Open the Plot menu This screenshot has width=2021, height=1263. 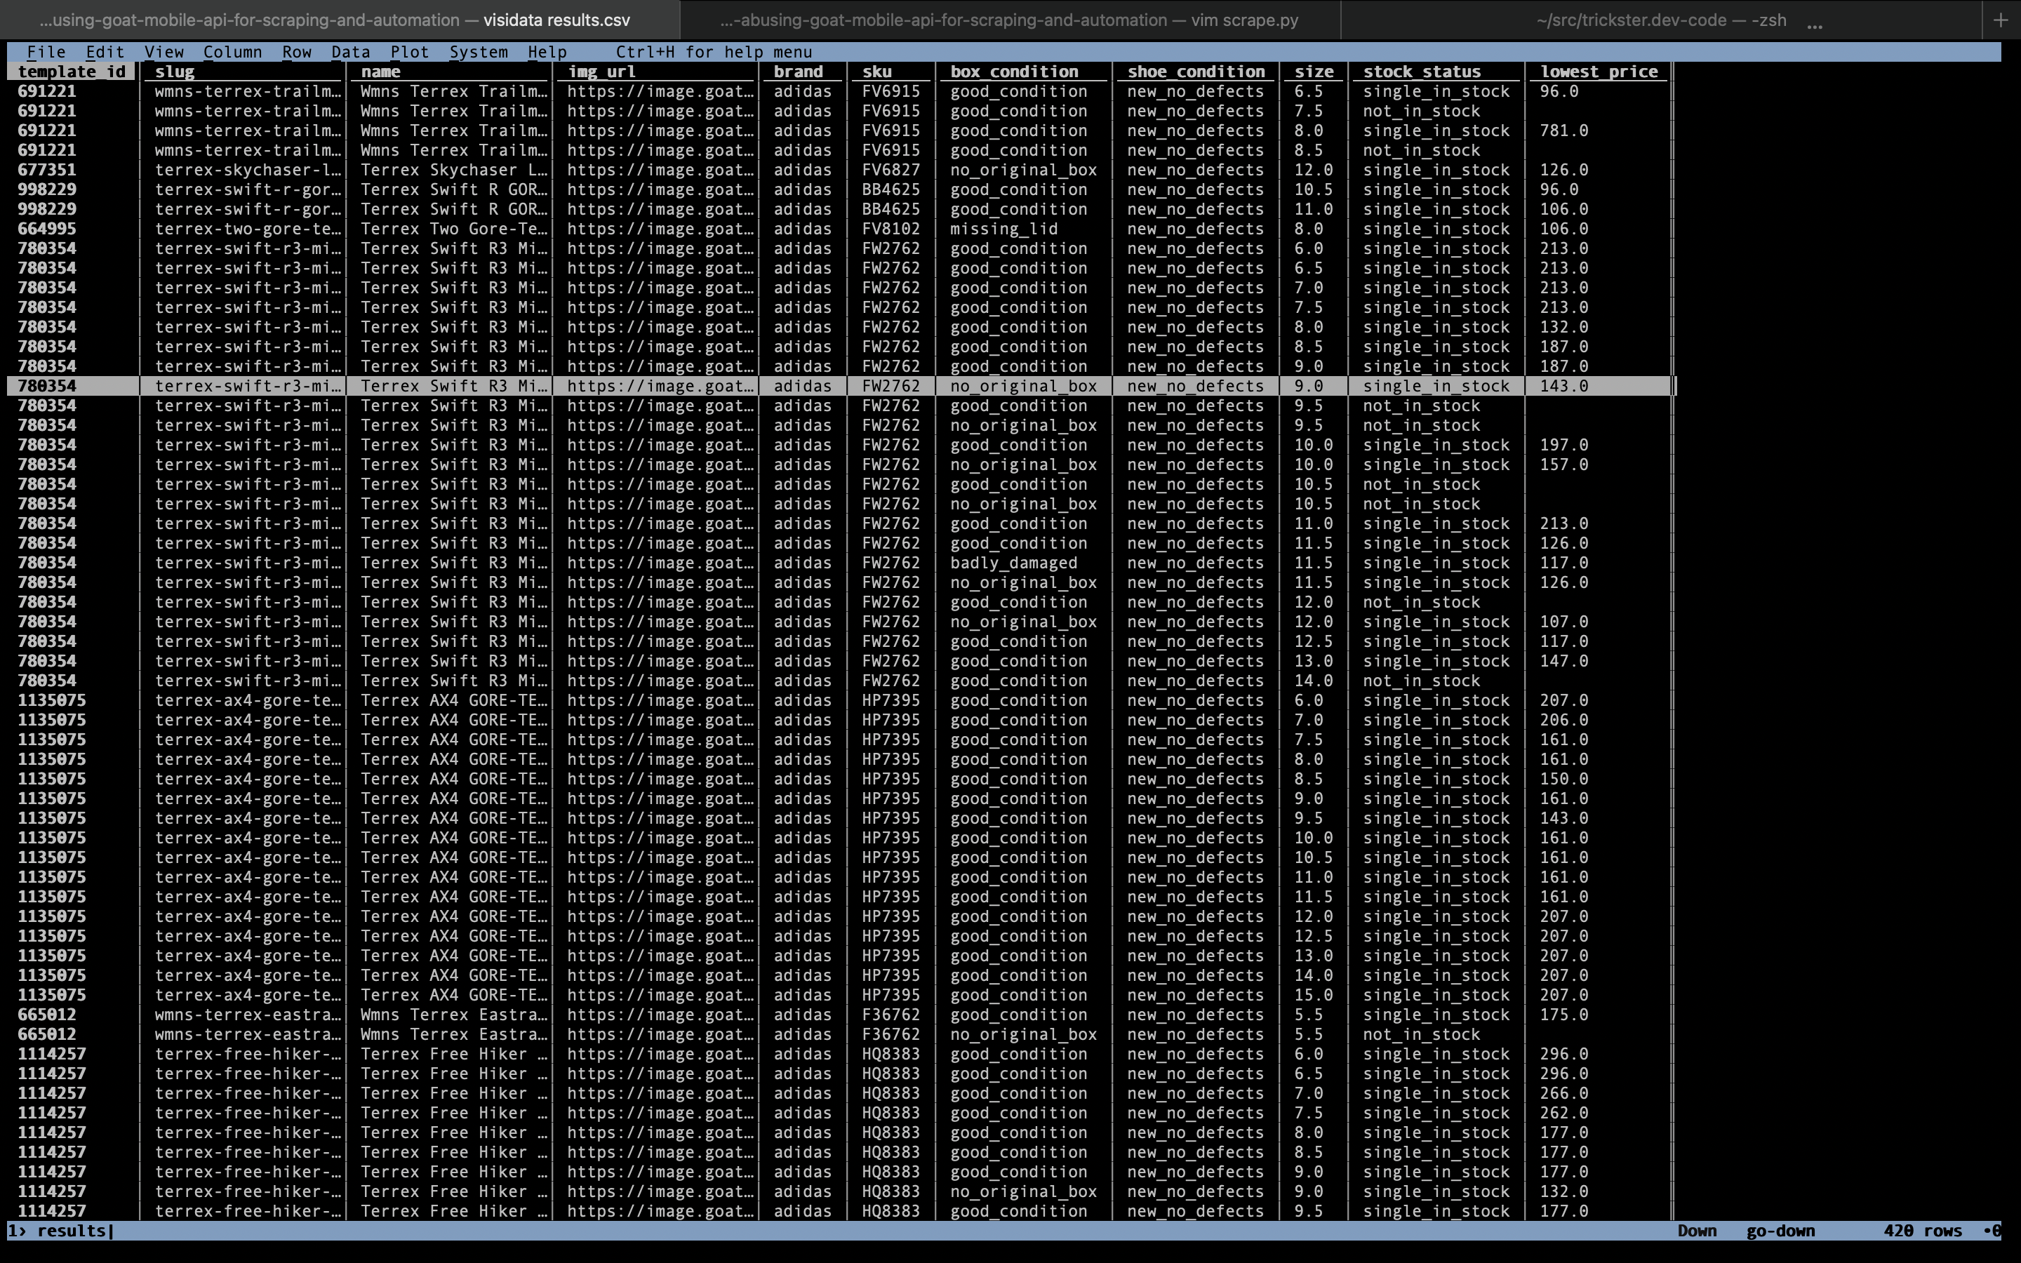pos(409,52)
